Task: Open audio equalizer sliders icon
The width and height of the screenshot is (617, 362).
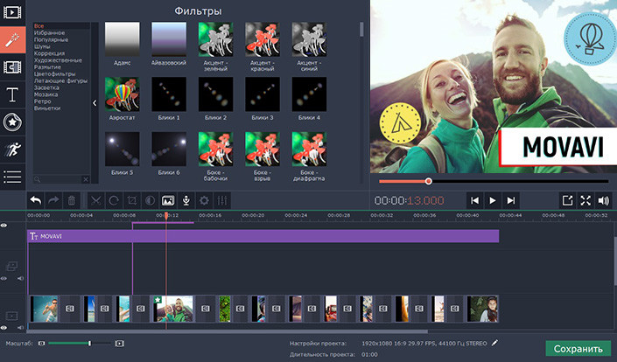Action: pyautogui.click(x=222, y=200)
